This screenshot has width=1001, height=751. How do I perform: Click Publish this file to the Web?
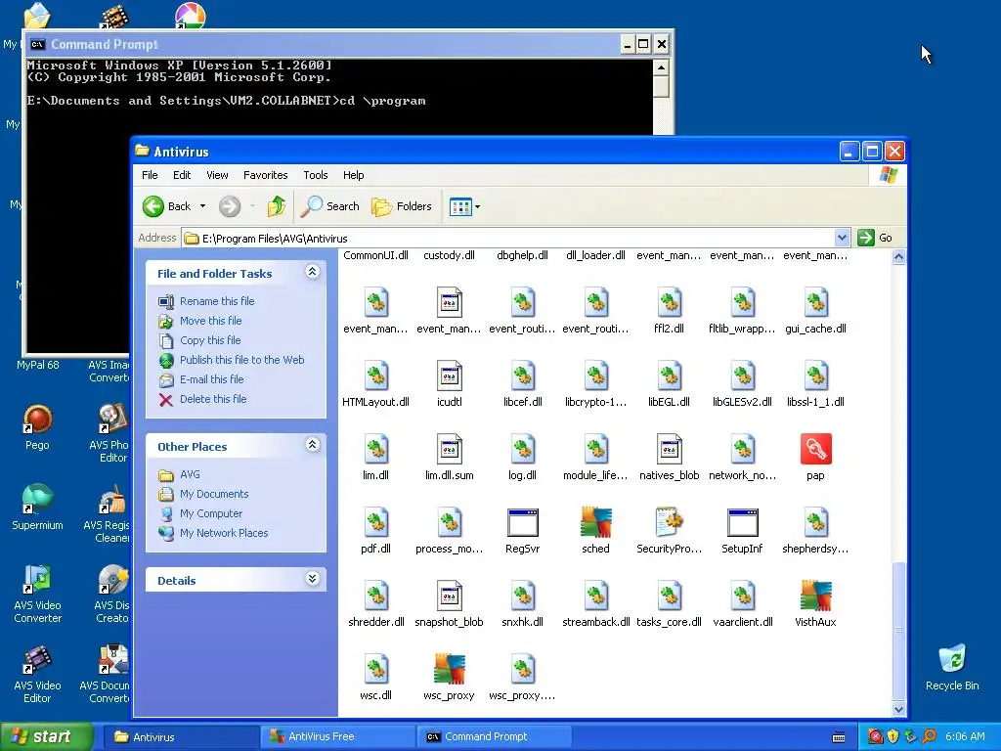tap(242, 360)
